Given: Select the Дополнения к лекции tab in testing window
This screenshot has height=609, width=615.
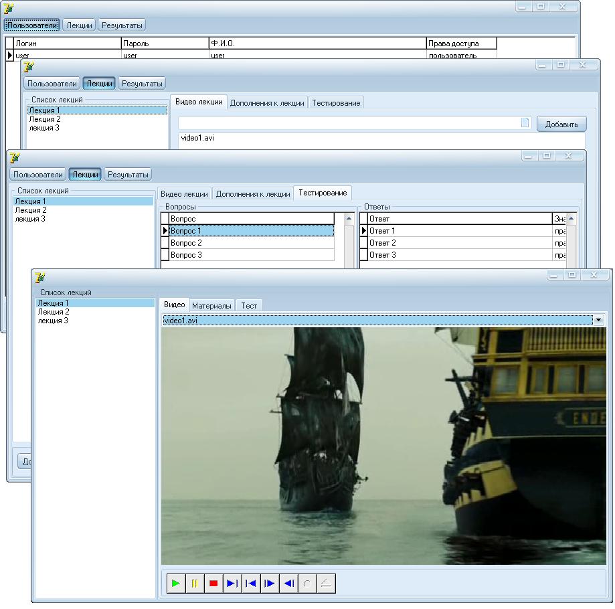Looking at the screenshot, I should click(253, 193).
